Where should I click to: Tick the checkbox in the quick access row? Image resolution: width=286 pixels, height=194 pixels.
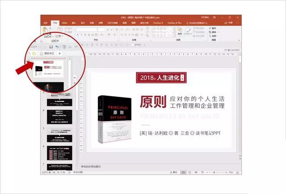point(133,45)
